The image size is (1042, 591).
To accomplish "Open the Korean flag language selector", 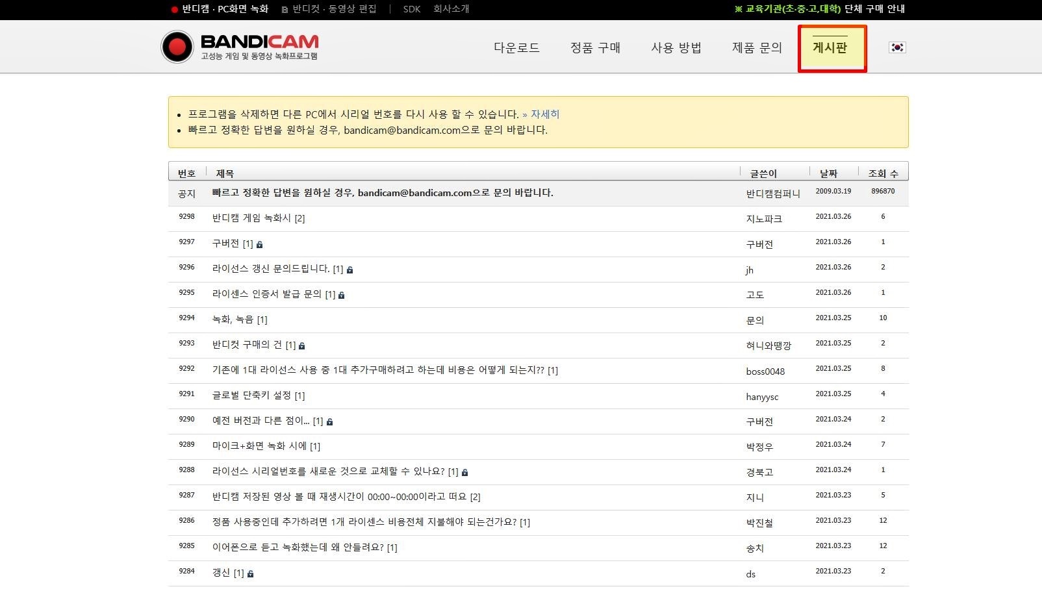I will click(897, 47).
